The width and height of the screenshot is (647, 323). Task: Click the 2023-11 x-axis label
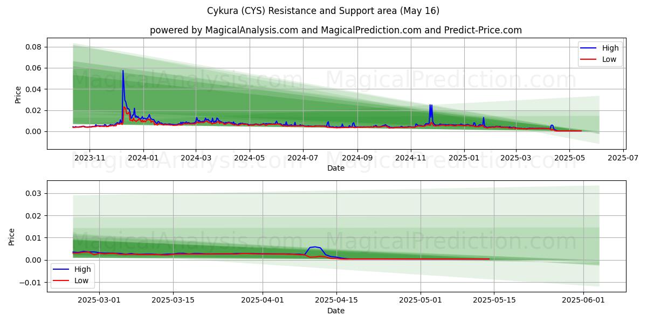pos(90,158)
